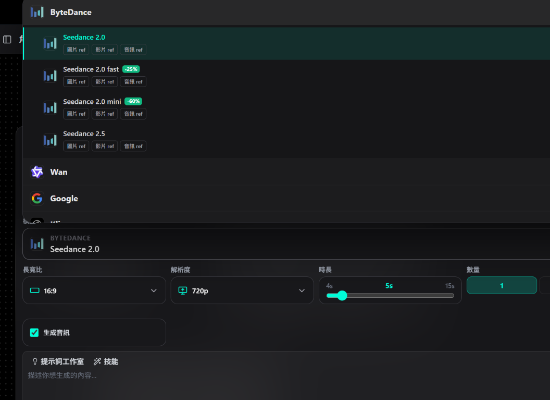Click 影片 ref tag under Seedance 2.0 fast

(105, 82)
